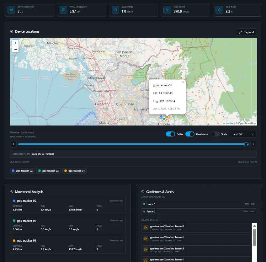The height and width of the screenshot is (262, 266).
Task: Close the gps-tracker-01 map popup
Action: pyautogui.click(x=183, y=82)
